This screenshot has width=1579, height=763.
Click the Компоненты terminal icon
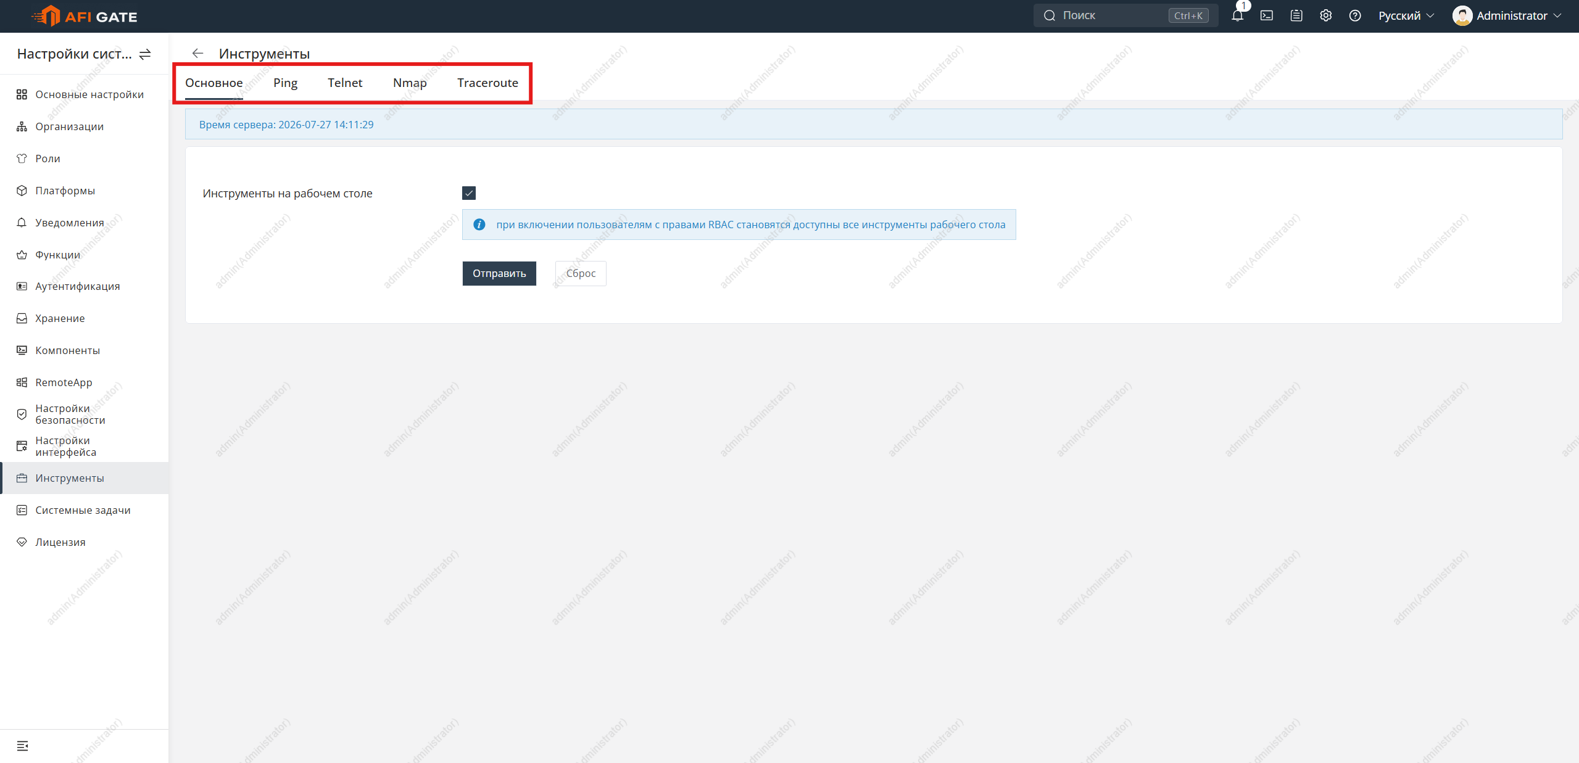[x=22, y=350]
